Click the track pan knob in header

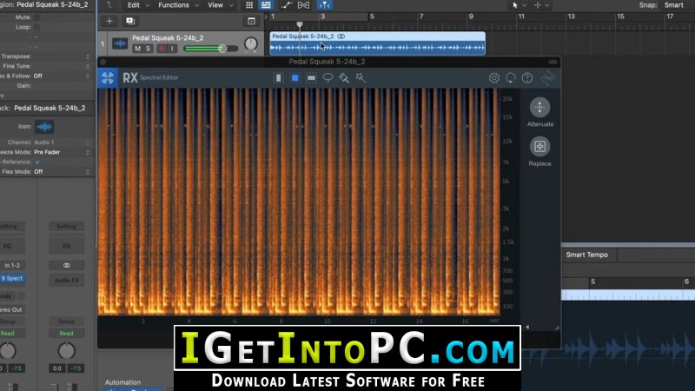tap(251, 43)
